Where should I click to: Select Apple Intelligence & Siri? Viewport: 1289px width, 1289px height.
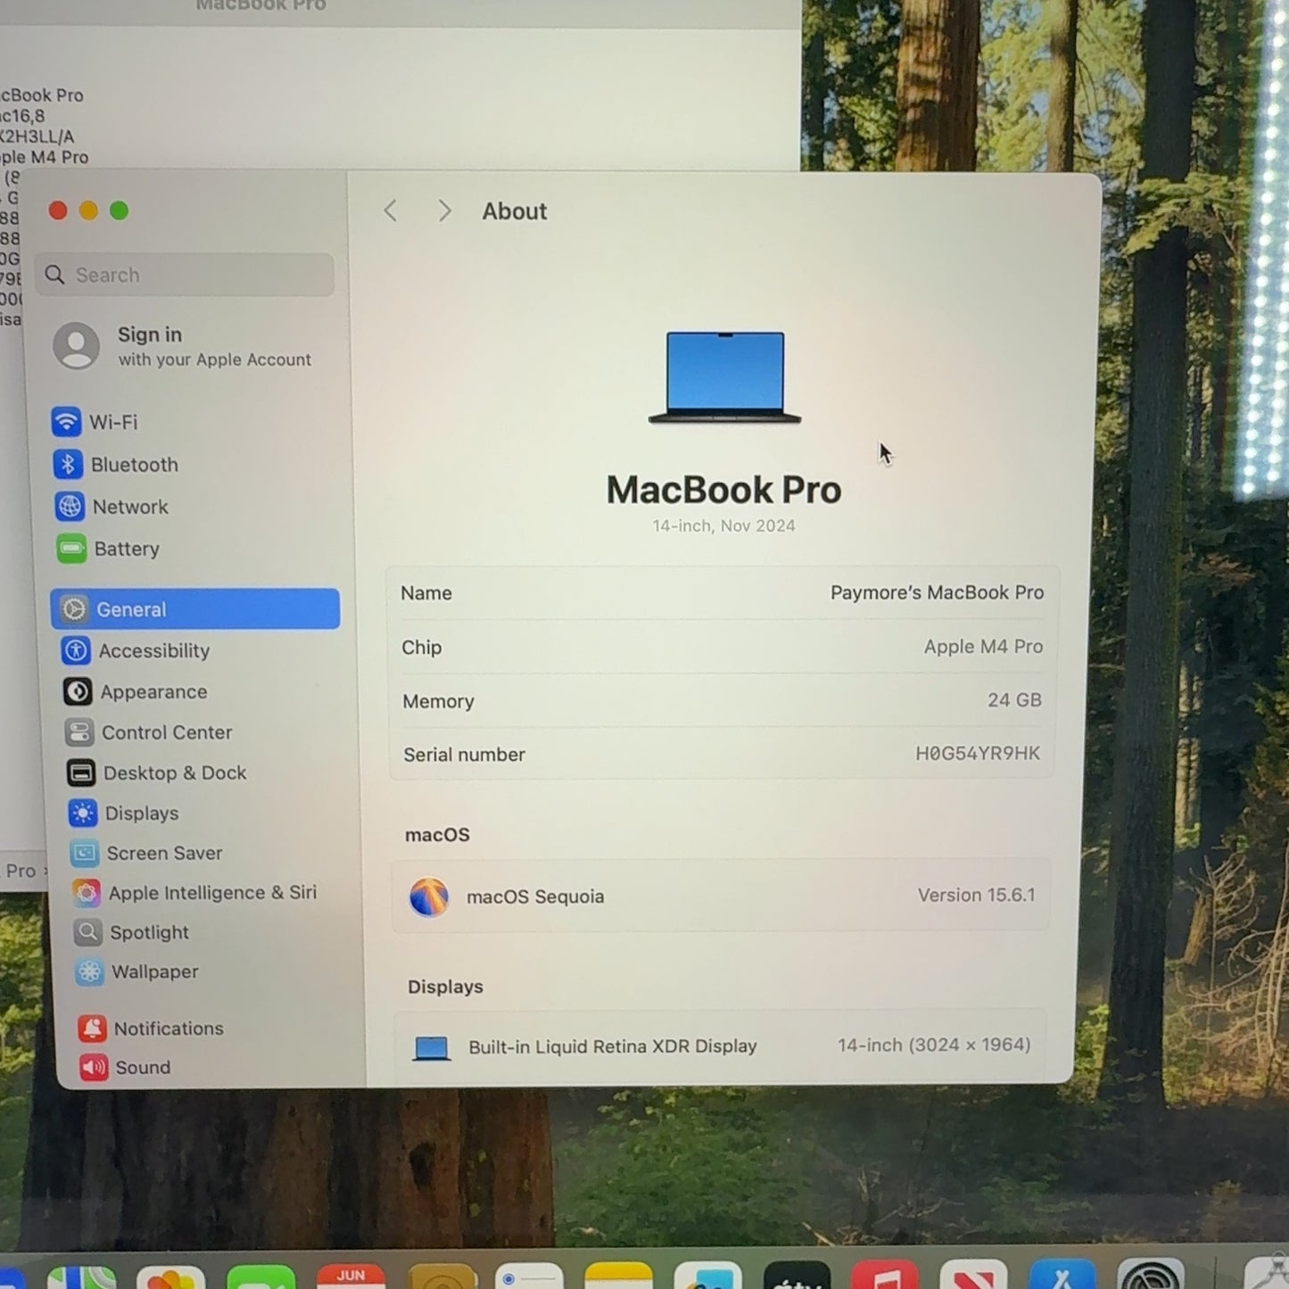pos(194,893)
